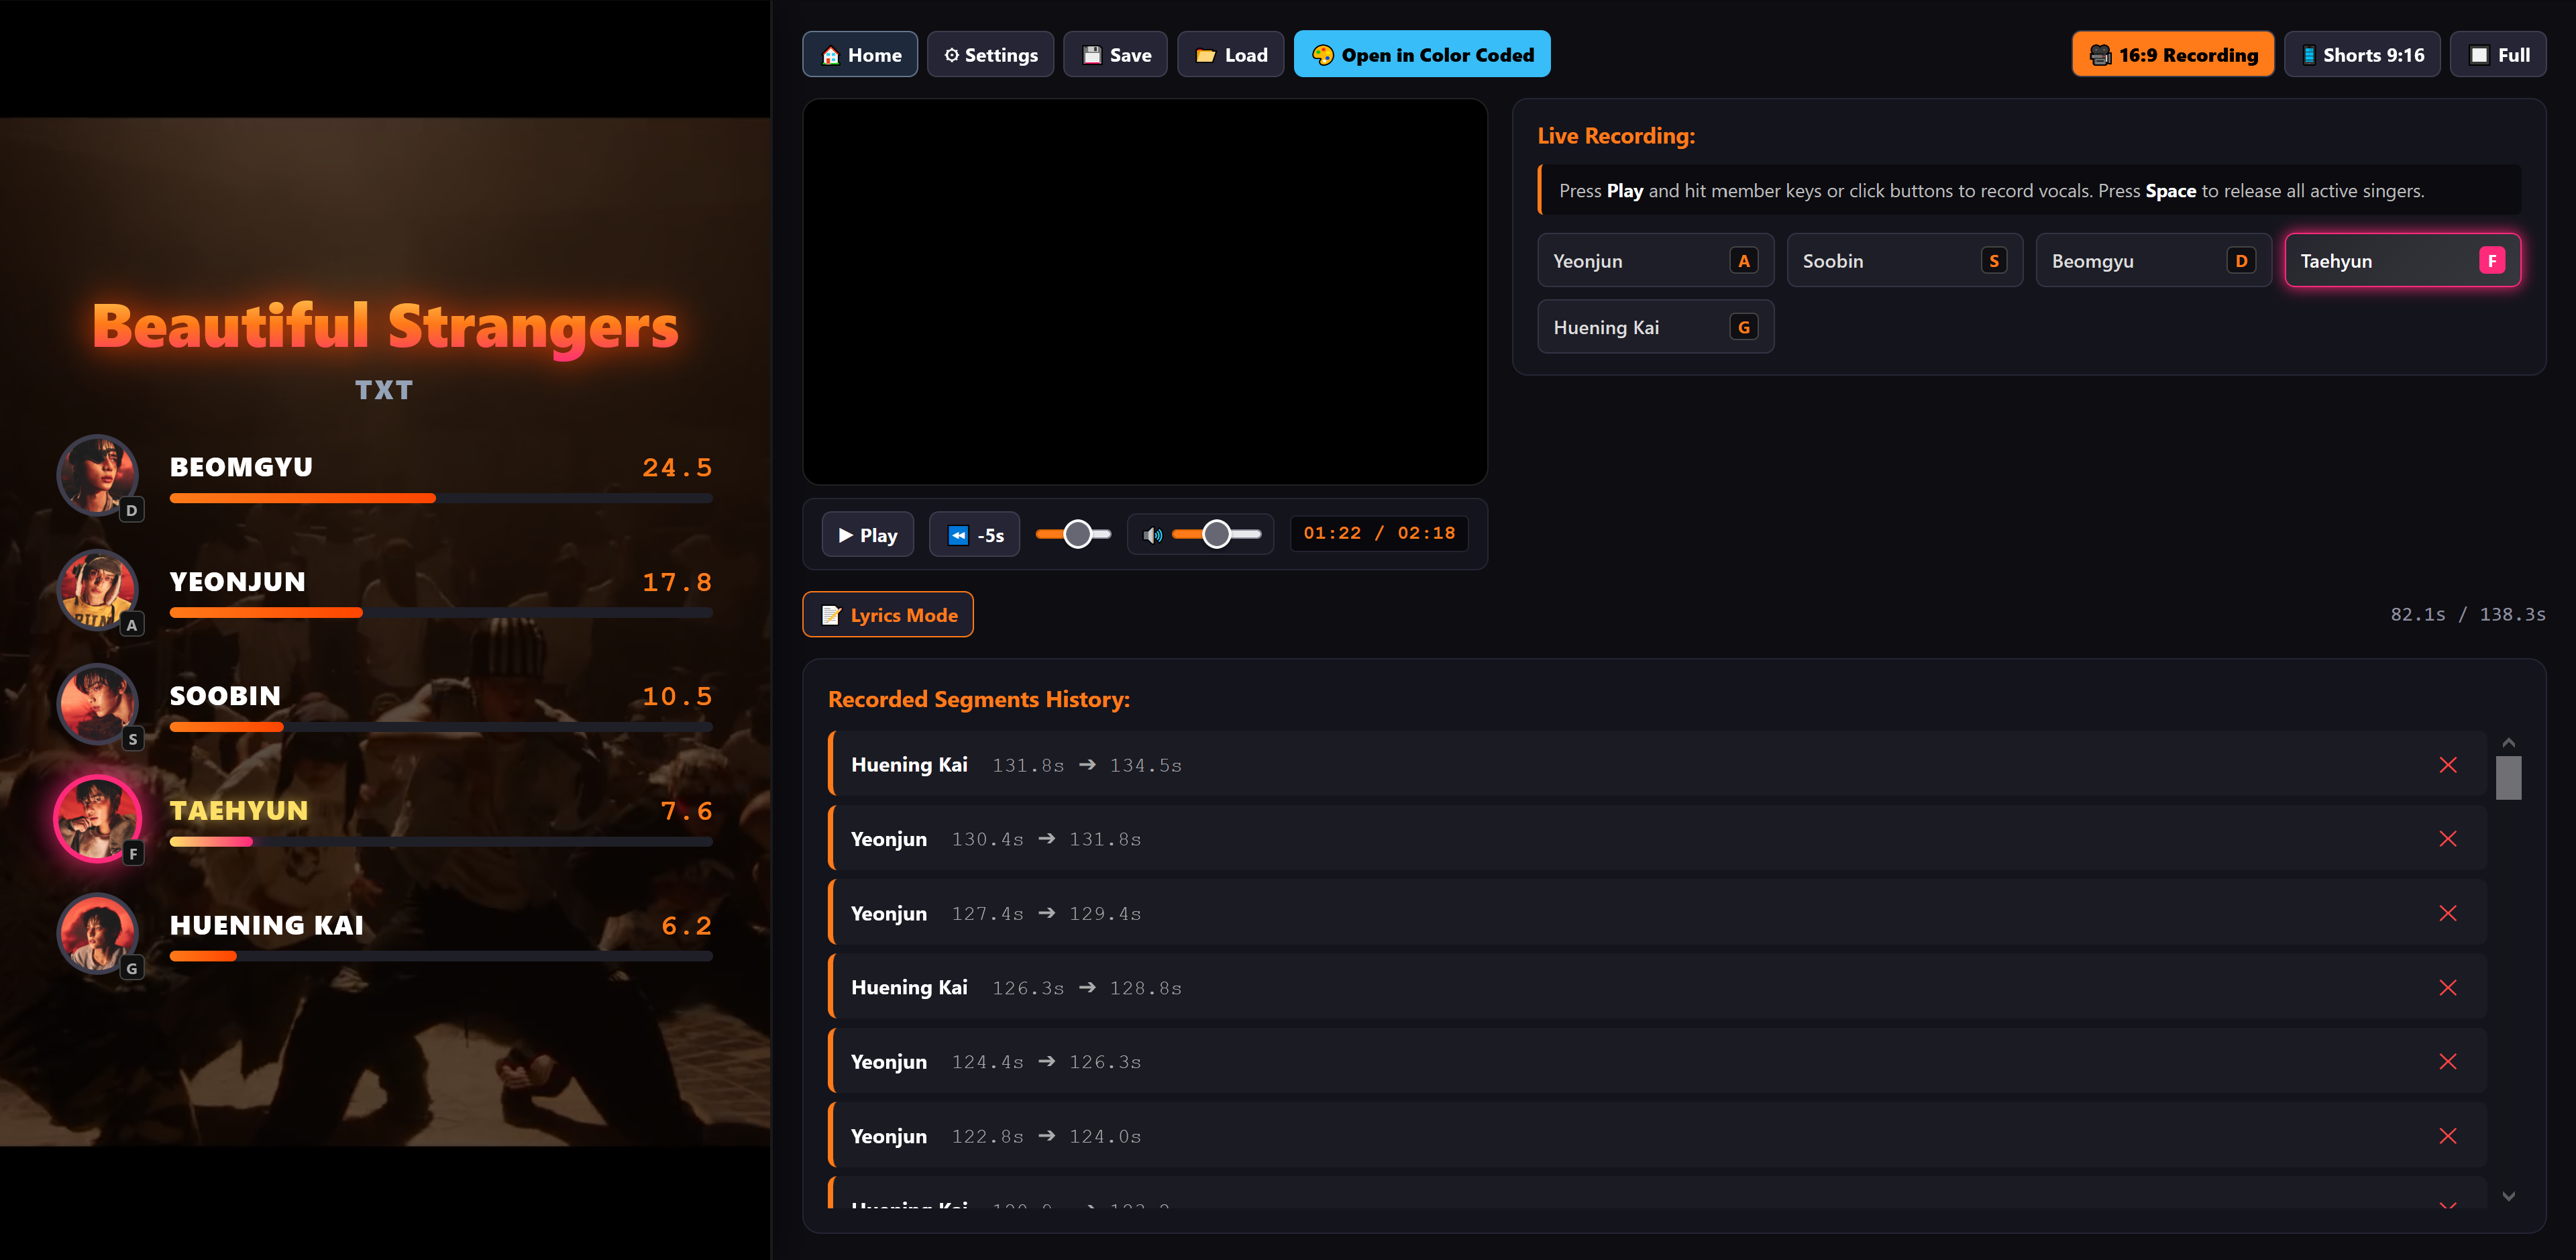The height and width of the screenshot is (1260, 2576).
Task: Record vocals for Beomgyu
Action: pyautogui.click(x=2154, y=261)
